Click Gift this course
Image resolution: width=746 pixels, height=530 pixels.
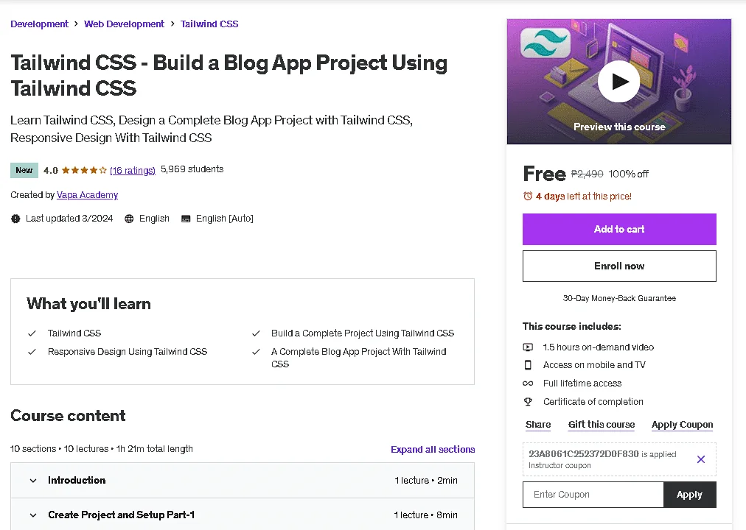point(602,425)
